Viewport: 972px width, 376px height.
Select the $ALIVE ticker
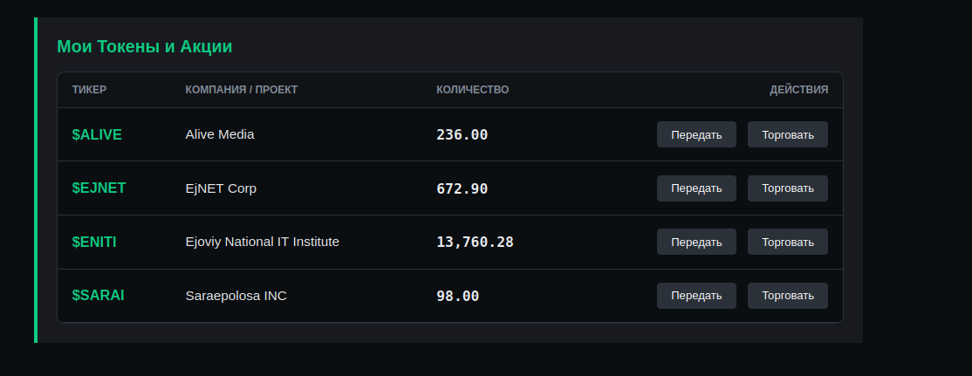tap(97, 134)
